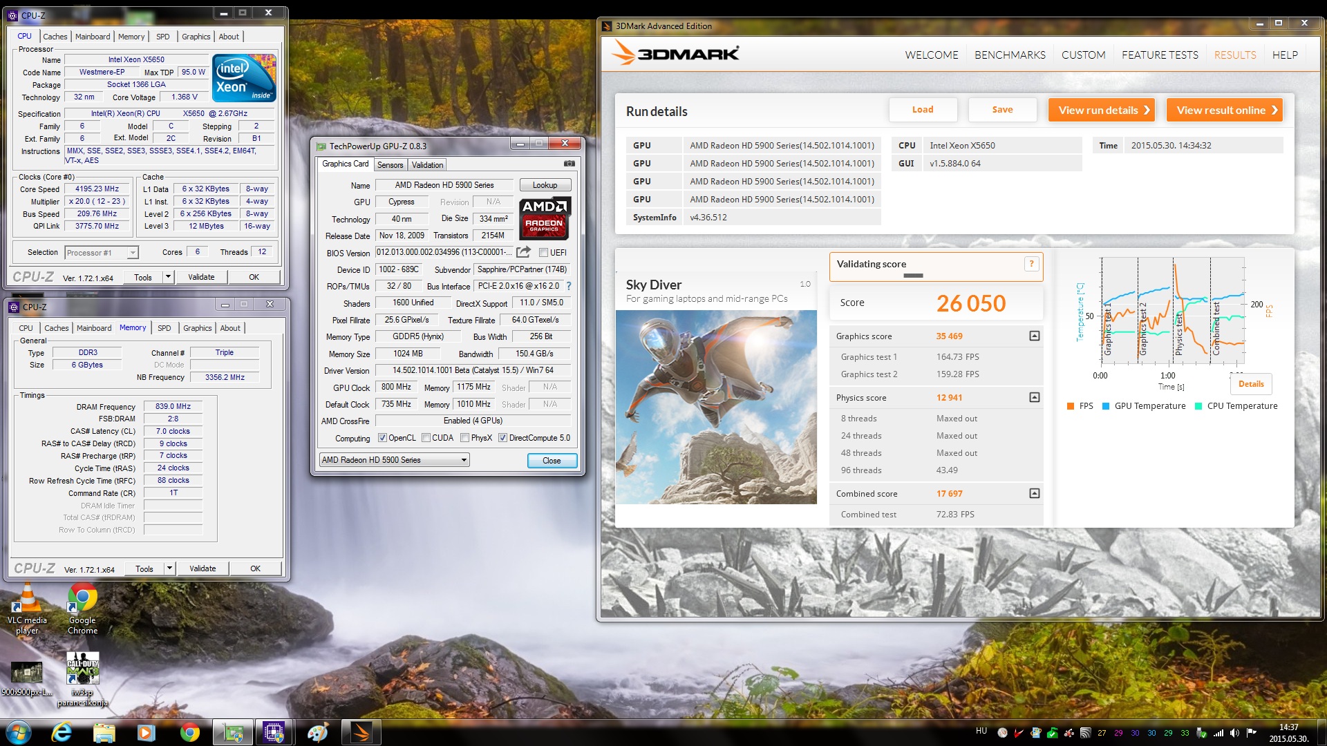The width and height of the screenshot is (1327, 746).
Task: Click the Chrome icon in the taskbar
Action: [189, 732]
